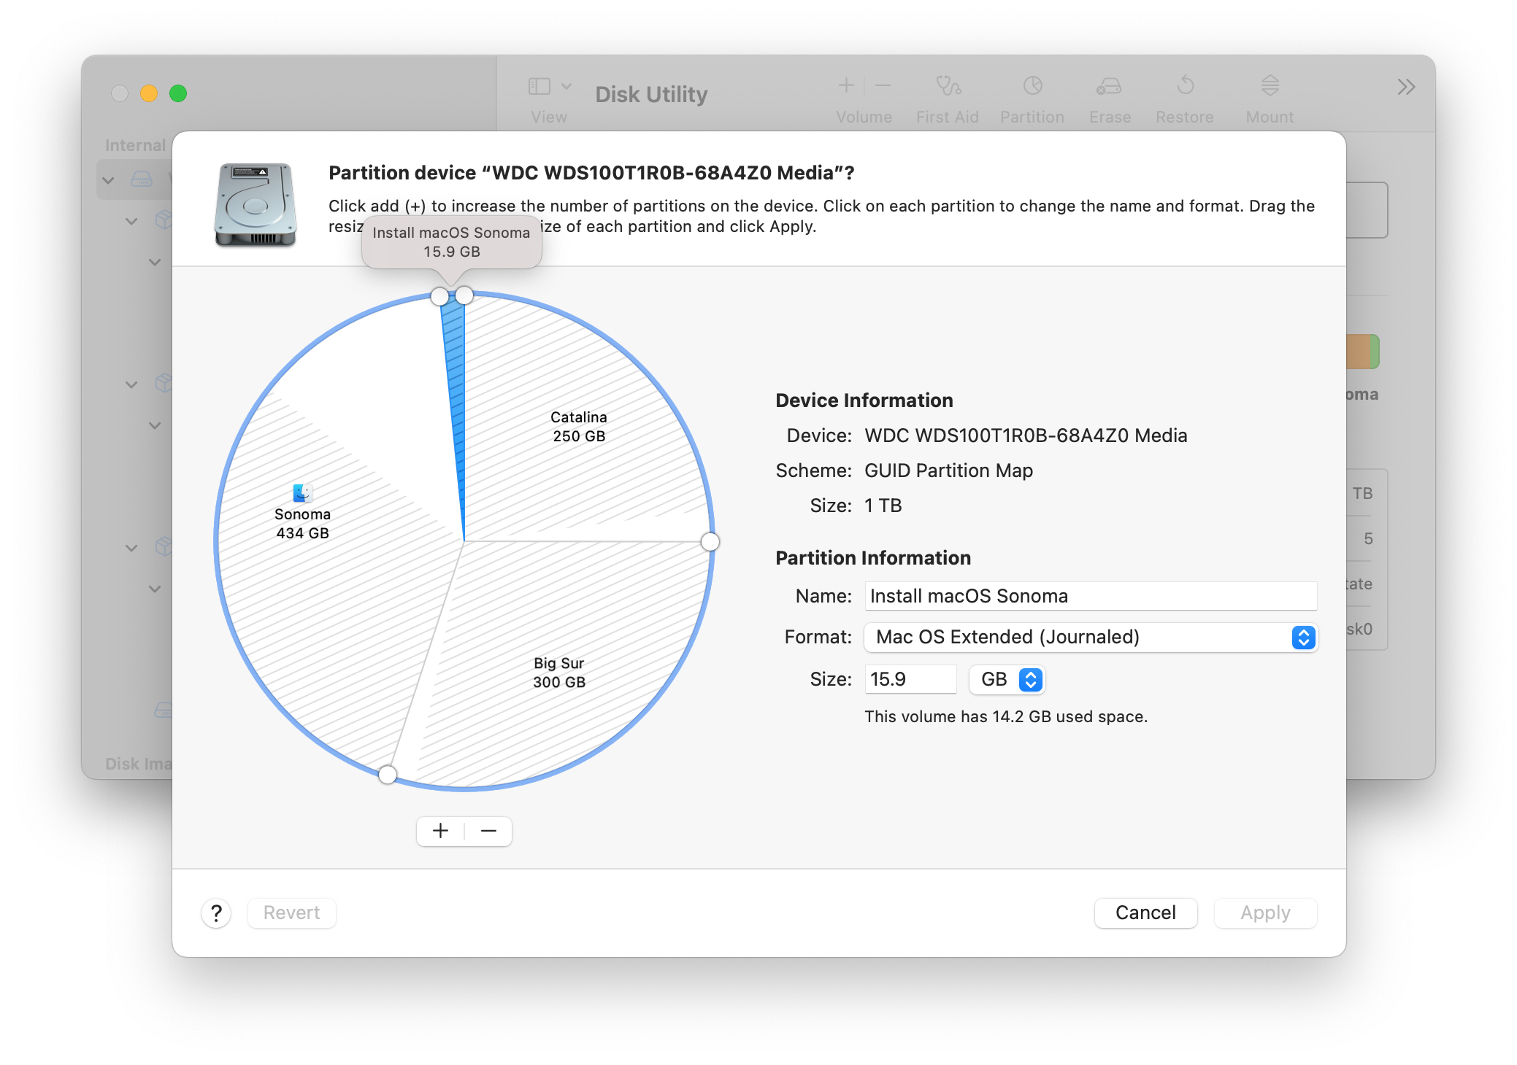The height and width of the screenshot is (1065, 1517).
Task: Click the used space note 14.2 GB
Action: coord(1006,716)
